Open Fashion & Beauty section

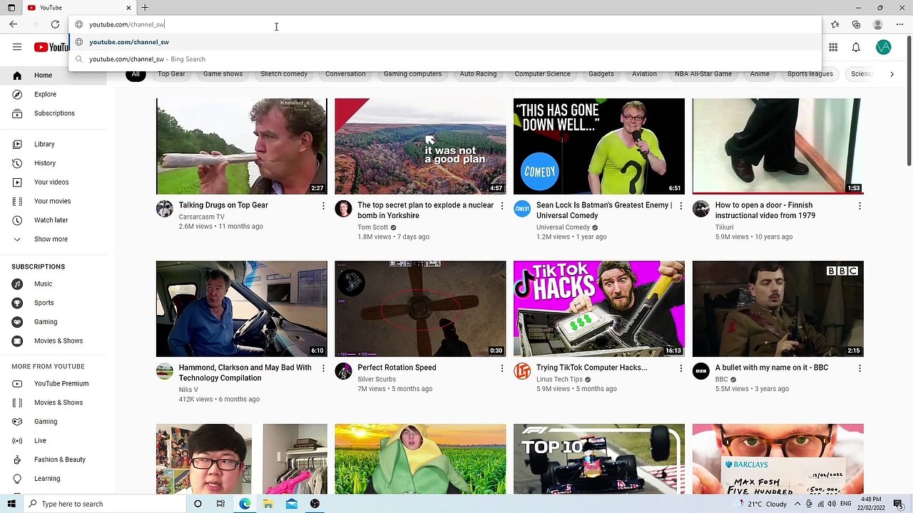(x=53, y=460)
